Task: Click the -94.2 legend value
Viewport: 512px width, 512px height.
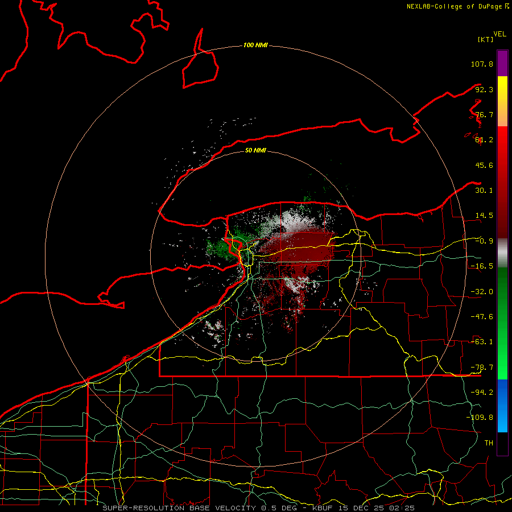Action: click(482, 393)
